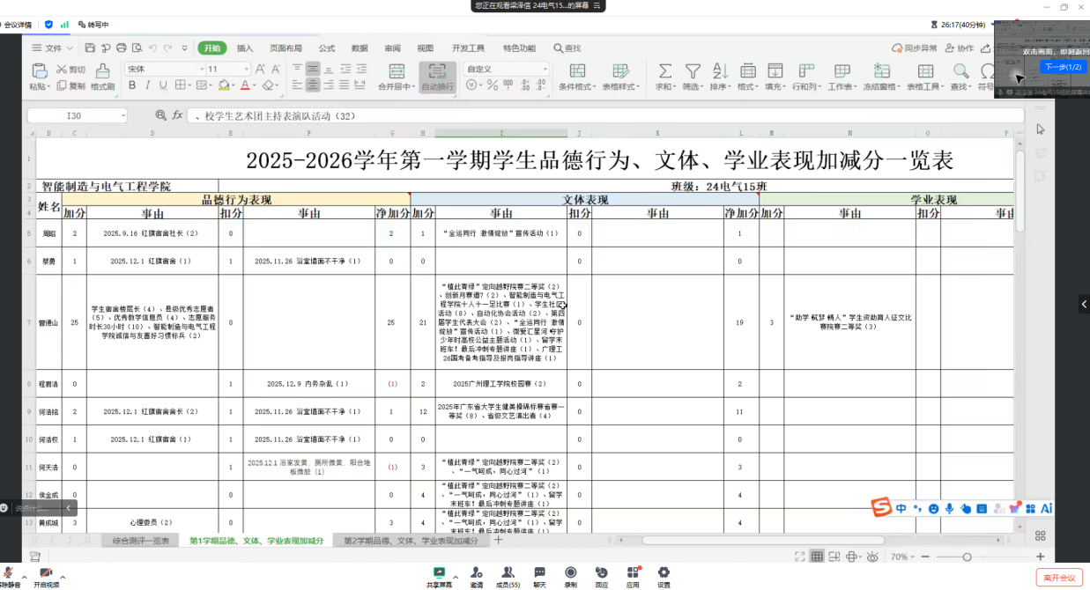This screenshot has height=590, width=1090.
Task: Toggle Wrap Text (自动换行) button
Action: pos(437,71)
